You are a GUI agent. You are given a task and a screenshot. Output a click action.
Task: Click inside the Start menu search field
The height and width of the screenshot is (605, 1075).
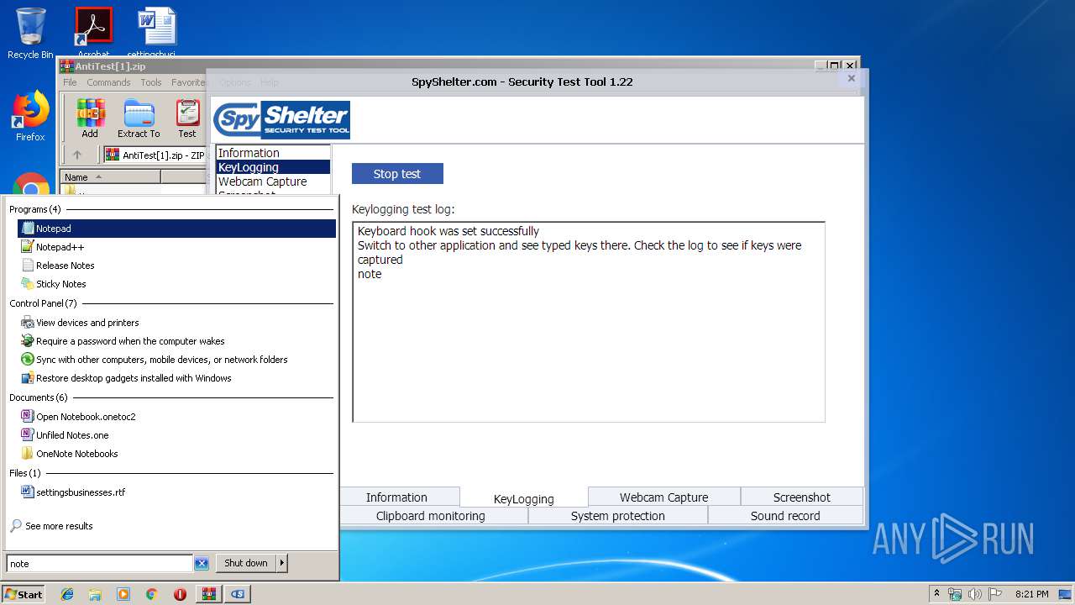(x=100, y=564)
